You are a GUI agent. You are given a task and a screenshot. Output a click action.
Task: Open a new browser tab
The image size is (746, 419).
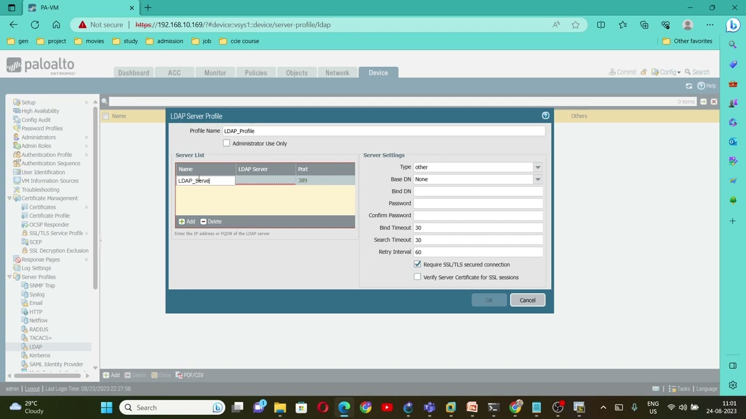click(148, 8)
